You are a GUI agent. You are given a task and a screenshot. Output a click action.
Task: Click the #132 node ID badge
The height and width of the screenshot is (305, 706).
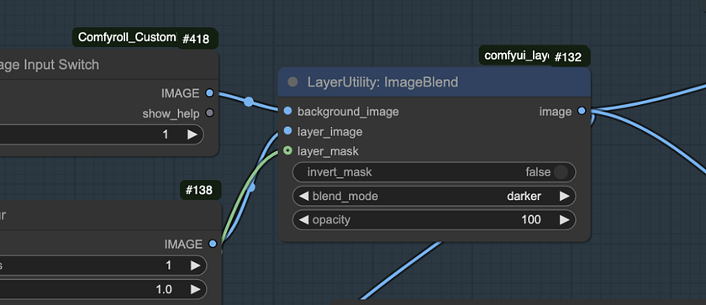pos(568,57)
